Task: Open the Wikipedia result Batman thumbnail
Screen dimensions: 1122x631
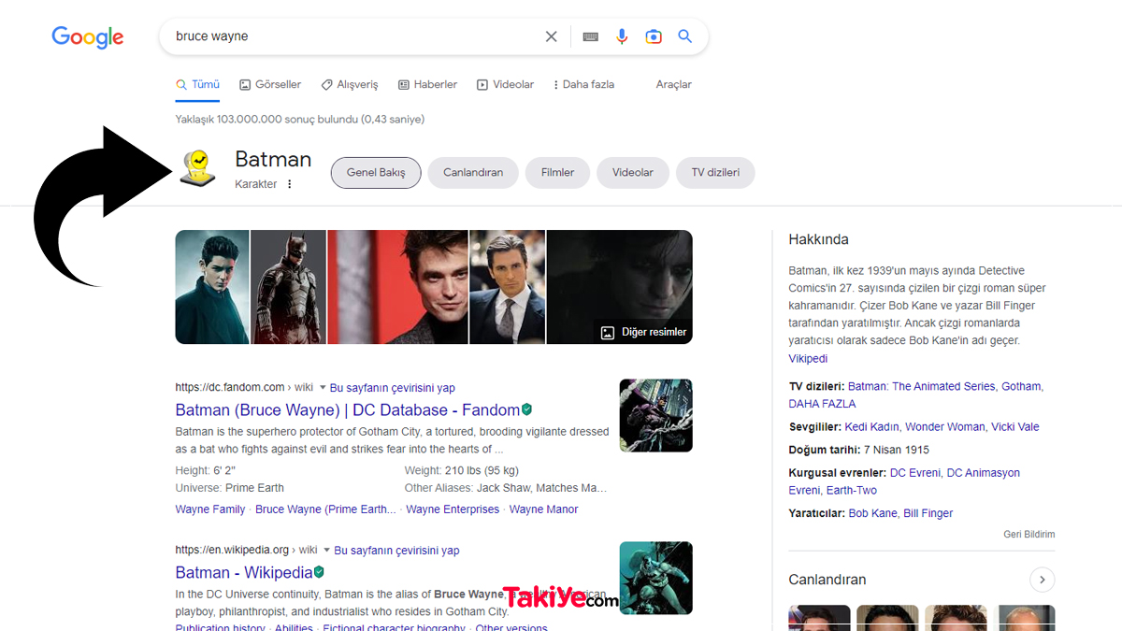Action: [x=656, y=578]
